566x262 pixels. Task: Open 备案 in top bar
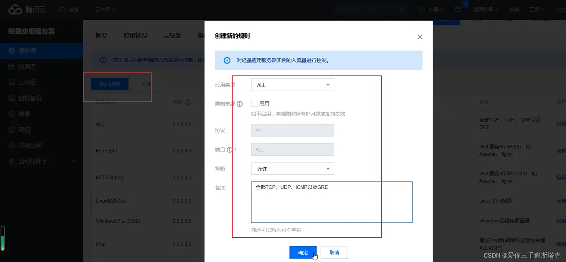coord(515,9)
